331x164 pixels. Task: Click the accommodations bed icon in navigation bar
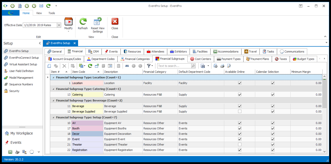(x=10, y=152)
